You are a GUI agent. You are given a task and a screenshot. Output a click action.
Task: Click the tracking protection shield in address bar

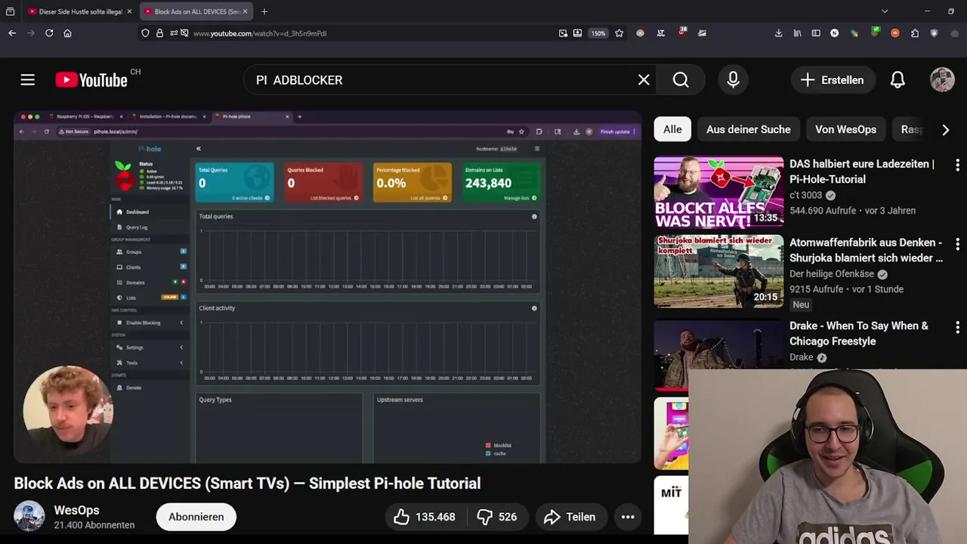coord(145,33)
